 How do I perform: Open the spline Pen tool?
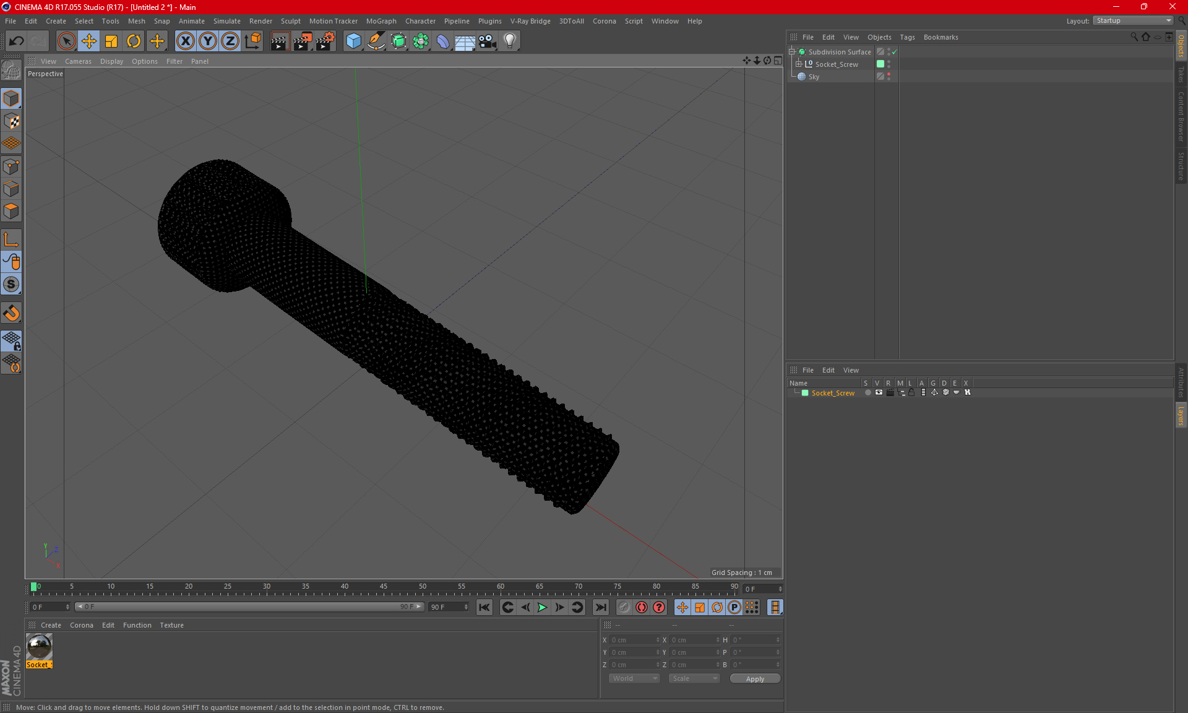point(376,41)
